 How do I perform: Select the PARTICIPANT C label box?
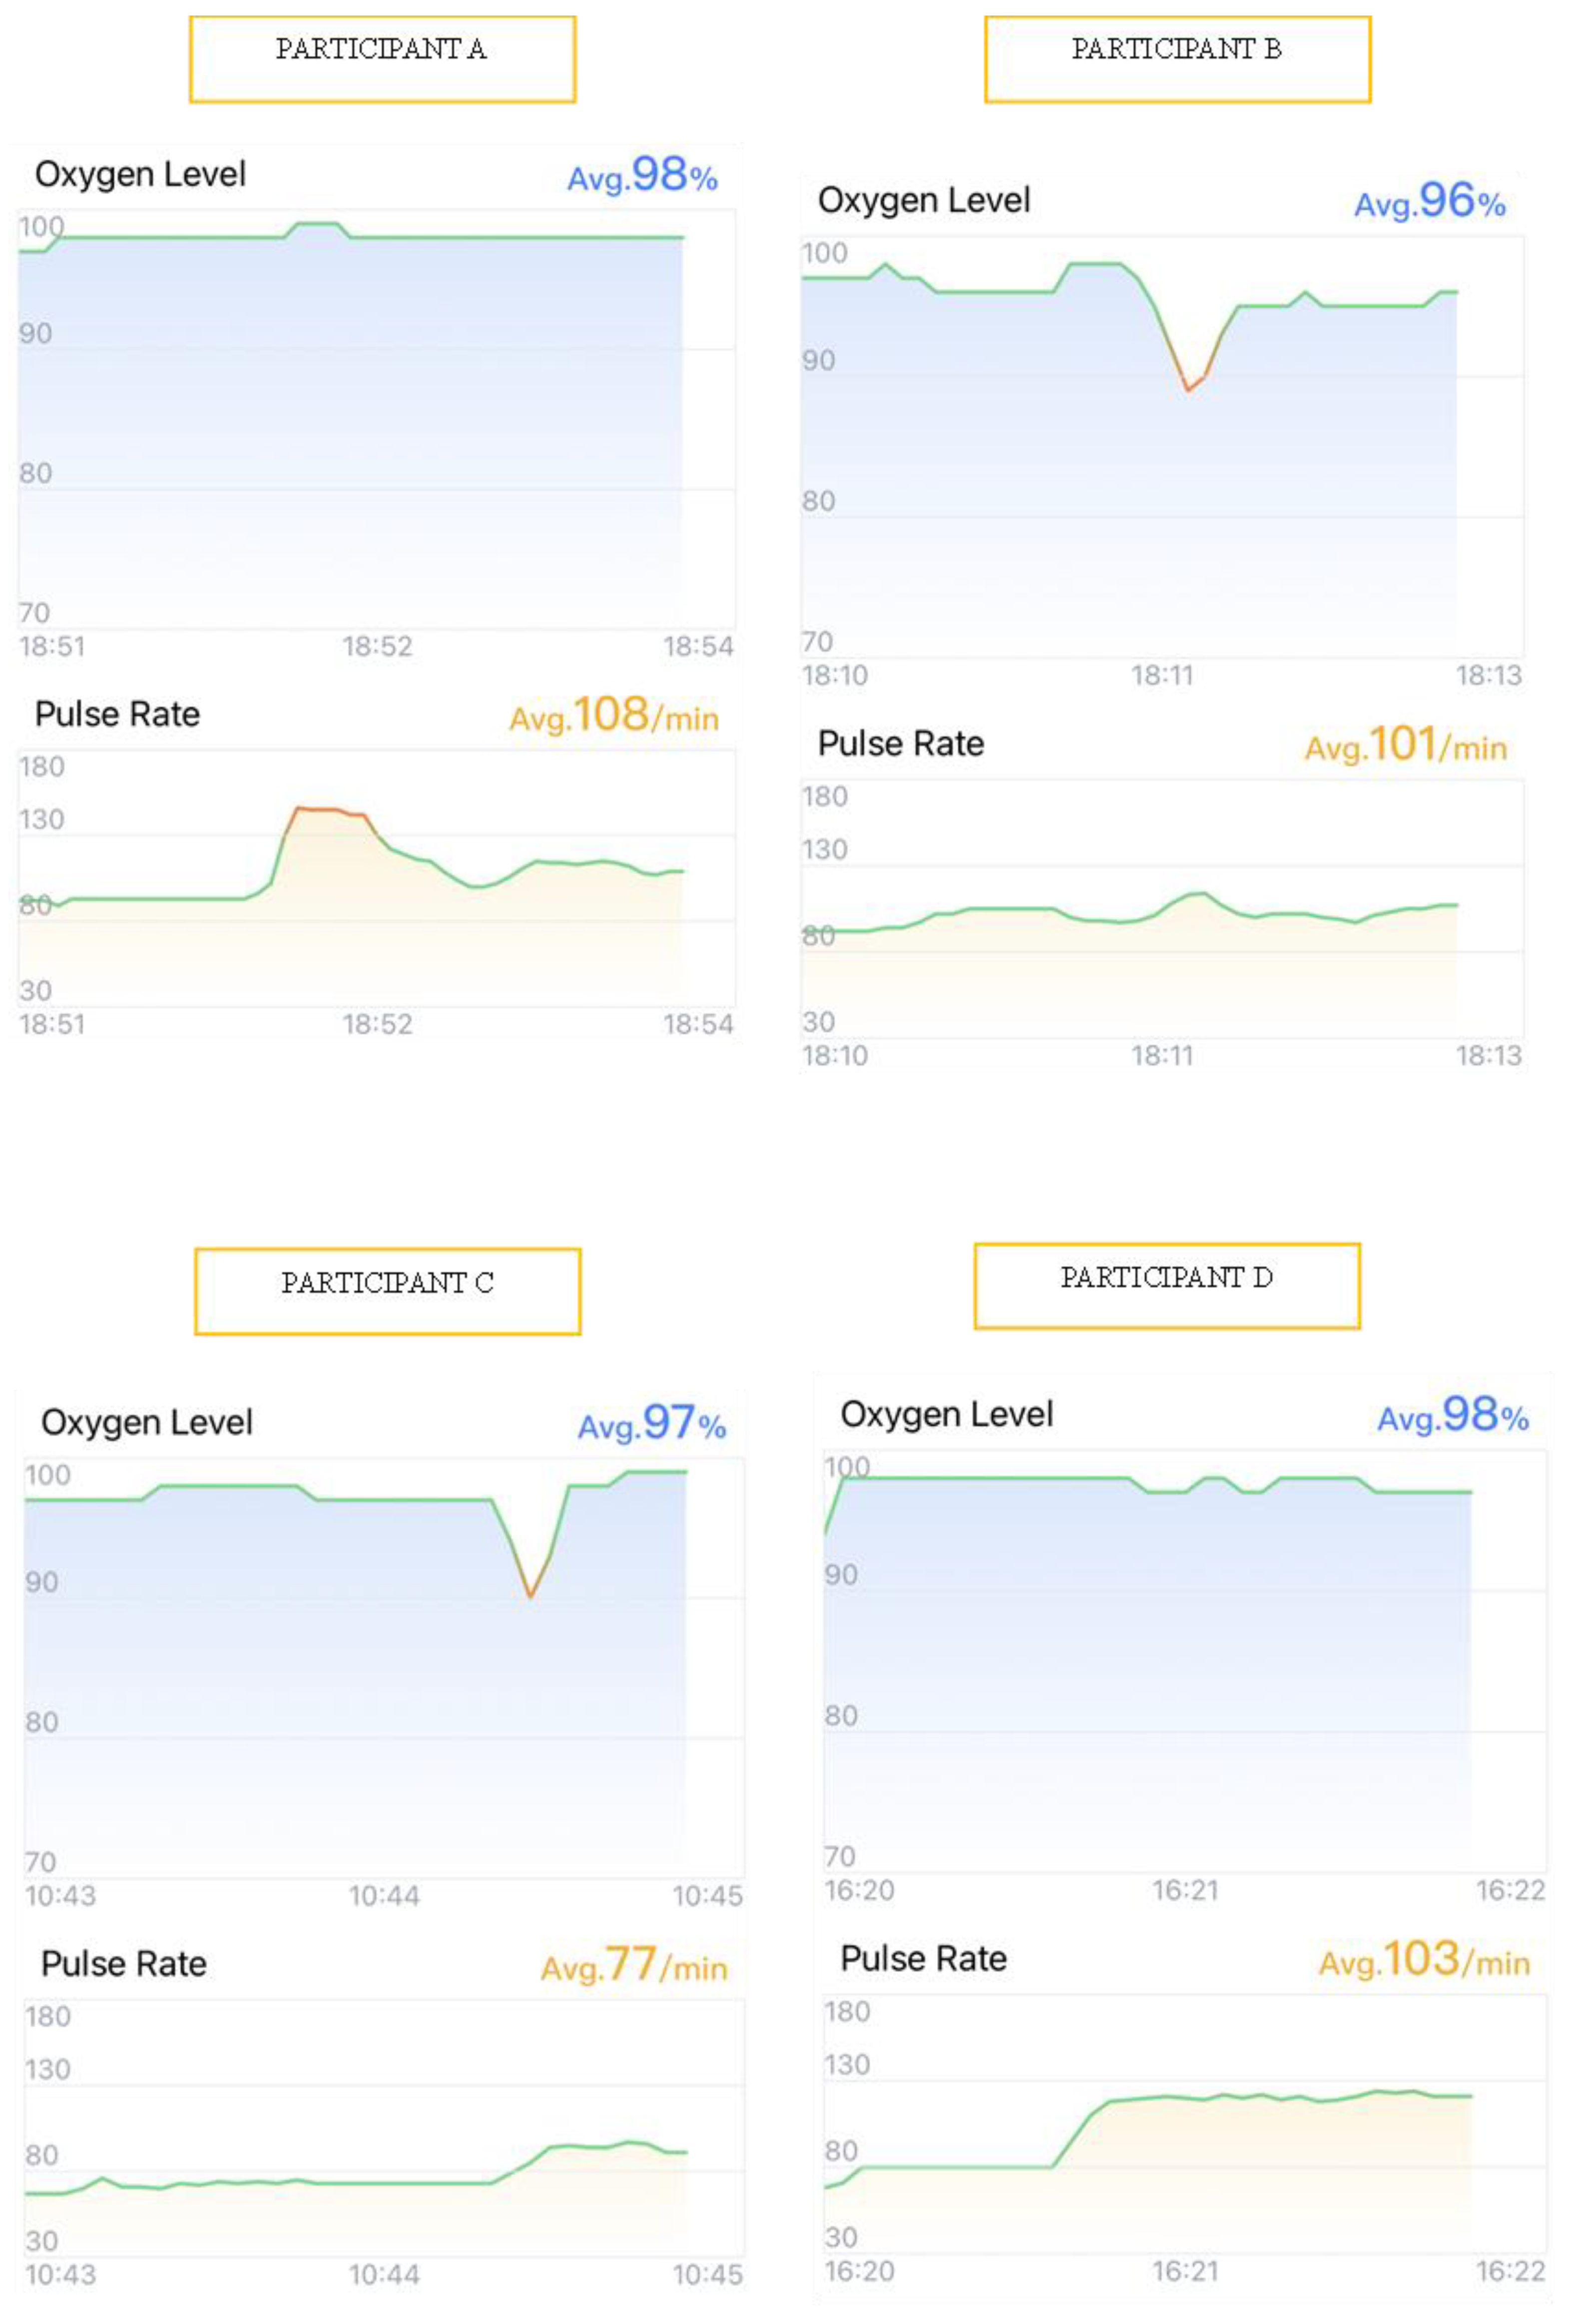[387, 1290]
